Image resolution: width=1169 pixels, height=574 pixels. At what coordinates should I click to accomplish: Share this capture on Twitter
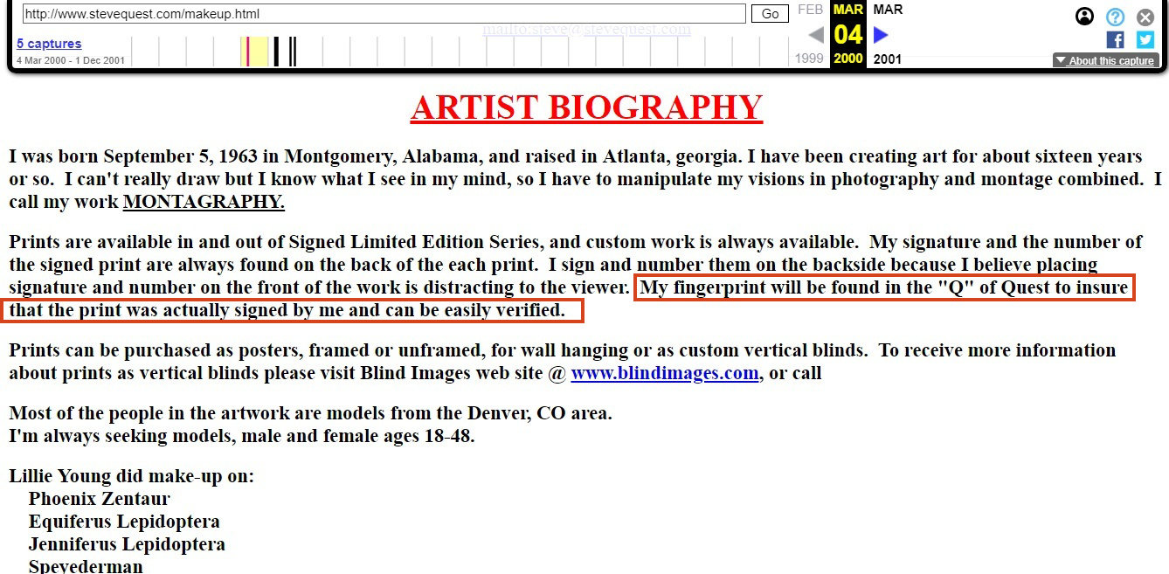point(1145,39)
